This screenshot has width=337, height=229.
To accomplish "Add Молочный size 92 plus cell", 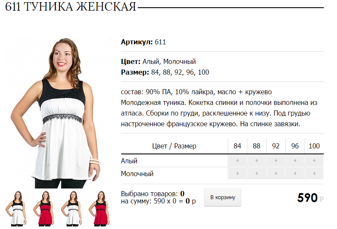I will click(276, 174).
